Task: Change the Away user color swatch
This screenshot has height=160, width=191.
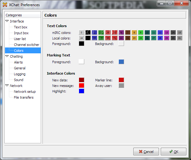Action: (121, 85)
